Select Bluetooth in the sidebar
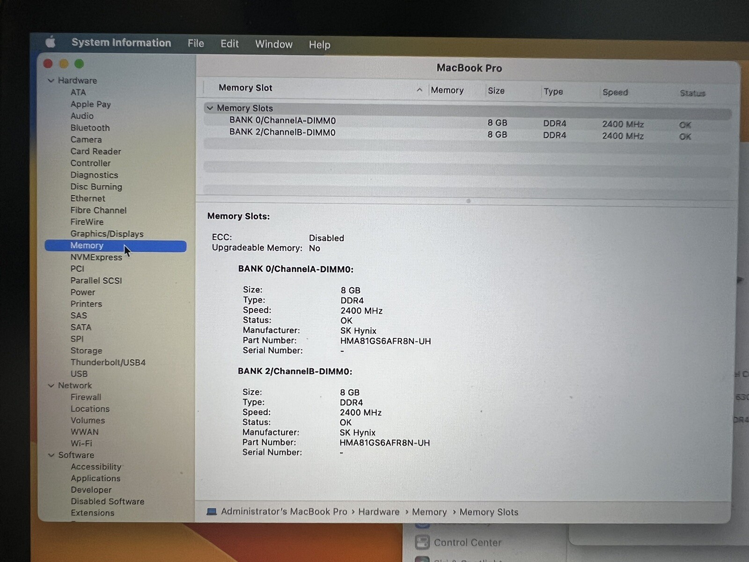749x562 pixels. pyautogui.click(x=90, y=127)
